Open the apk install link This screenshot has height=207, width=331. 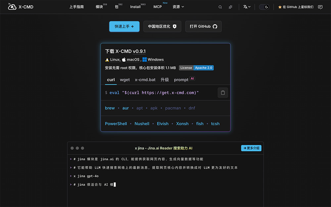pos(154,108)
